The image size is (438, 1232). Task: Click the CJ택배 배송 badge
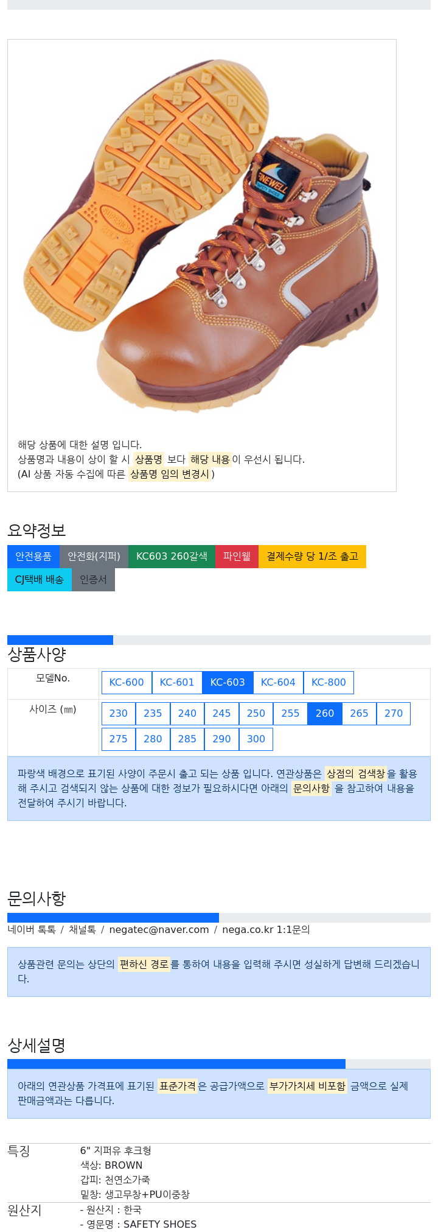click(40, 580)
